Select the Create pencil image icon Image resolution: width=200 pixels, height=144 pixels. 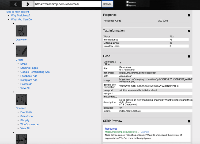[21, 51]
